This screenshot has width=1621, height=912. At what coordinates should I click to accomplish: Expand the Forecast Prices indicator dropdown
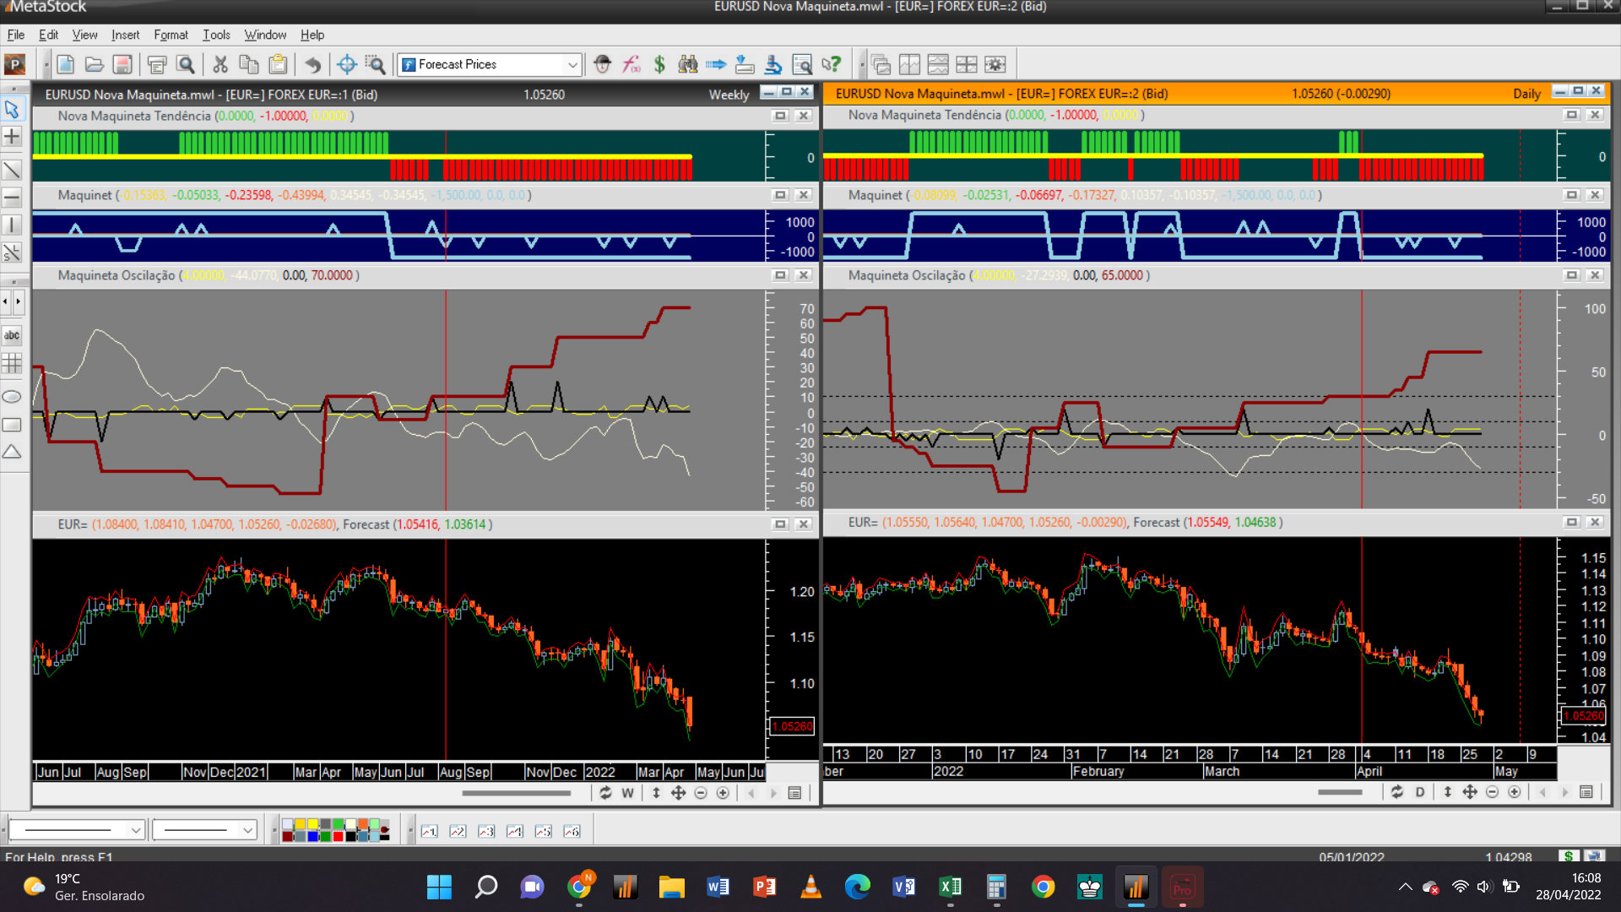[572, 64]
